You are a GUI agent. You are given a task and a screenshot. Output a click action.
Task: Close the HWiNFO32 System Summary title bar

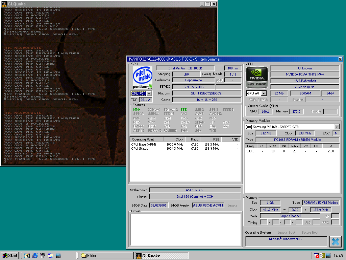tap(340, 59)
